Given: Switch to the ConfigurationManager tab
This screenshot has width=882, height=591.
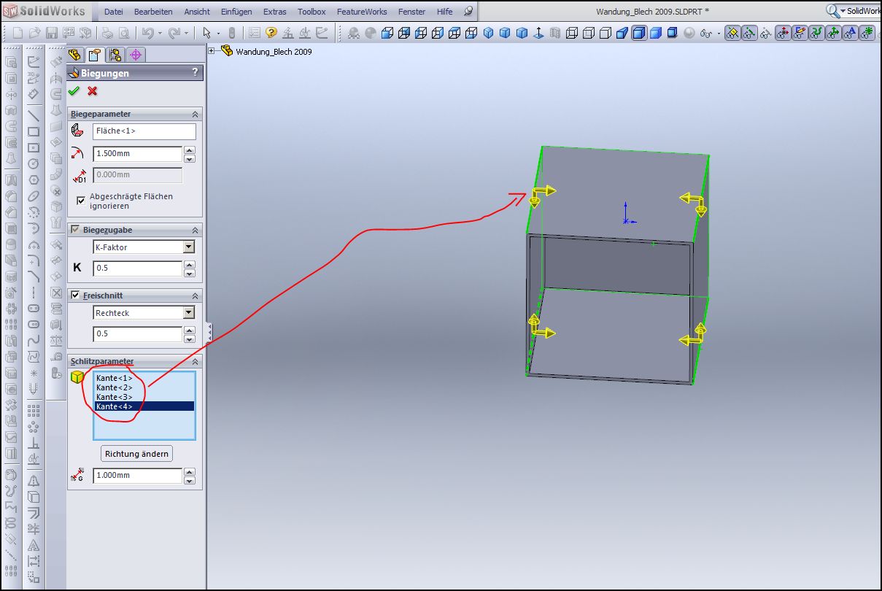Looking at the screenshot, I should pos(115,55).
